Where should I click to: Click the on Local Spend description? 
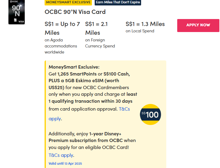pyautogui.click(x=140, y=31)
